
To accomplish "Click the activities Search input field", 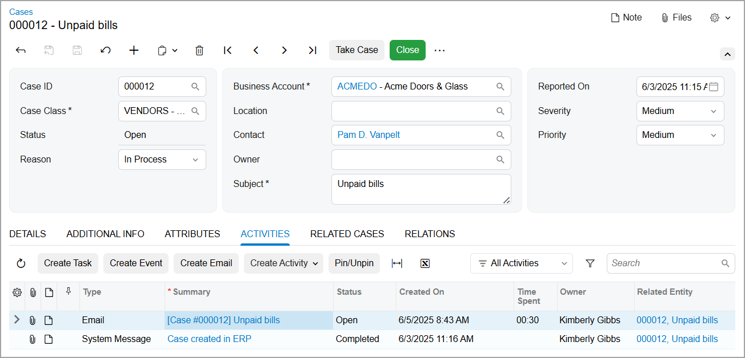I will point(664,263).
